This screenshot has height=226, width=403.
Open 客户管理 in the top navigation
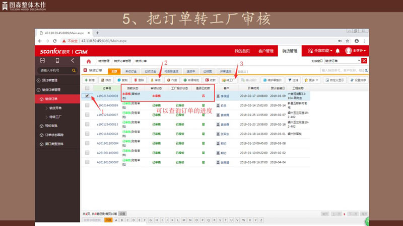[x=265, y=51]
